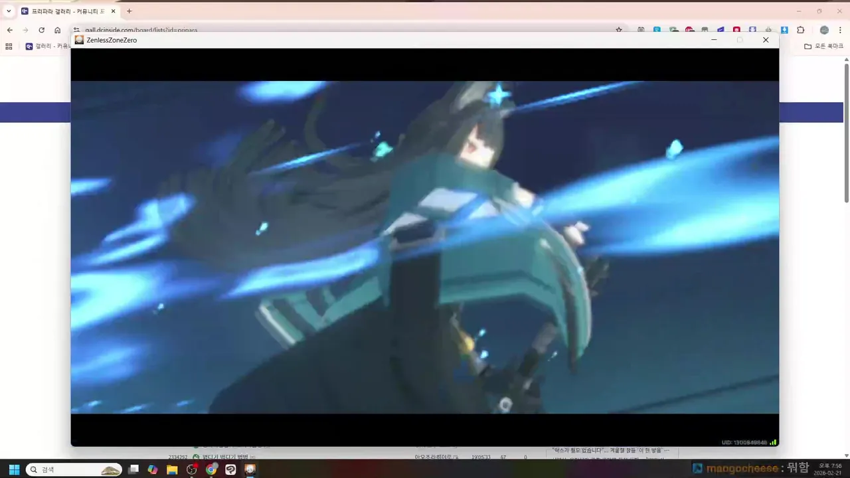The image size is (850, 478).
Task: Open a new Chrome tab
Action: point(129,11)
